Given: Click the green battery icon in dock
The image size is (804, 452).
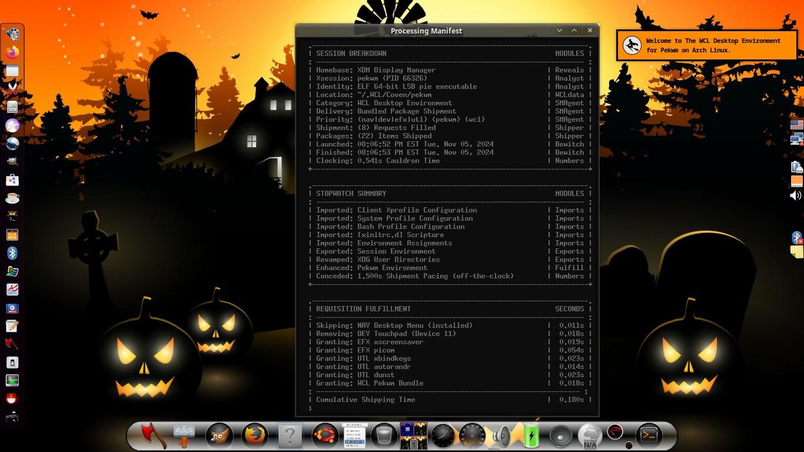Looking at the screenshot, I should tap(531, 435).
